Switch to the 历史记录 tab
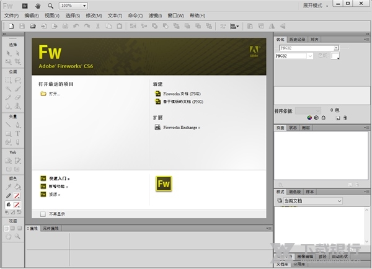 click(x=298, y=40)
